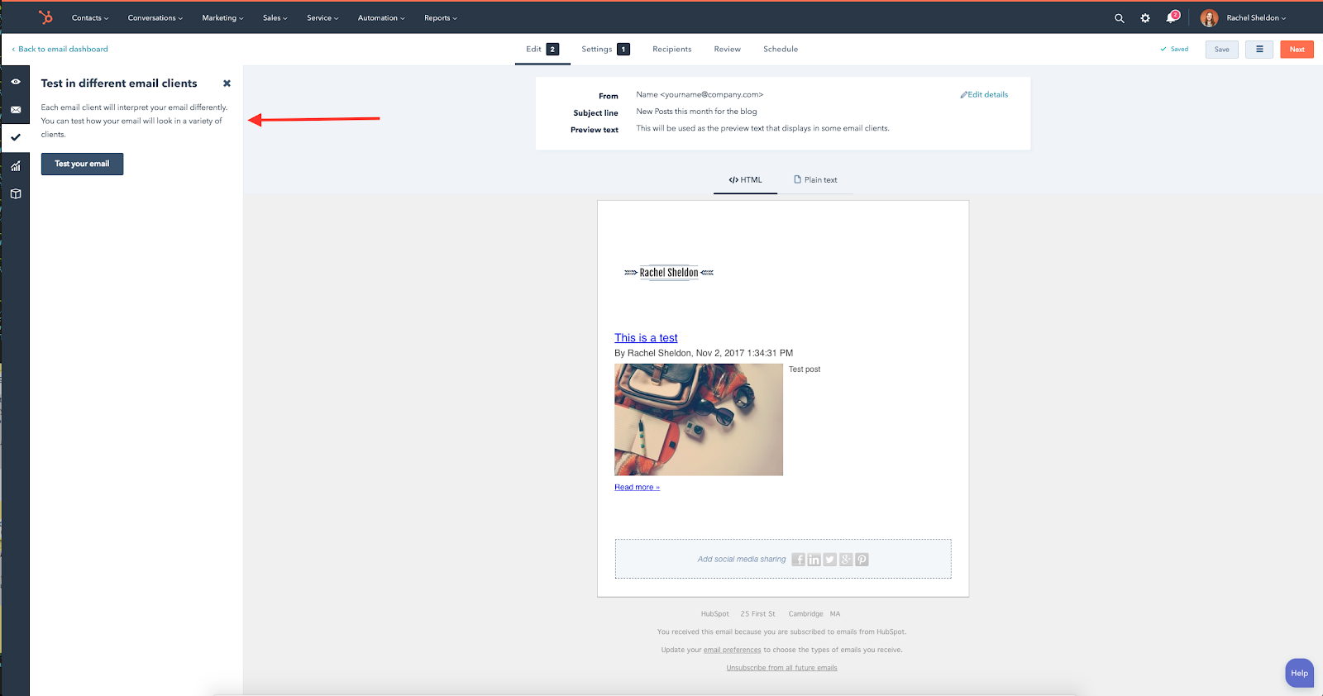Click the email preferences link
The width and height of the screenshot is (1323, 696).
click(x=733, y=650)
